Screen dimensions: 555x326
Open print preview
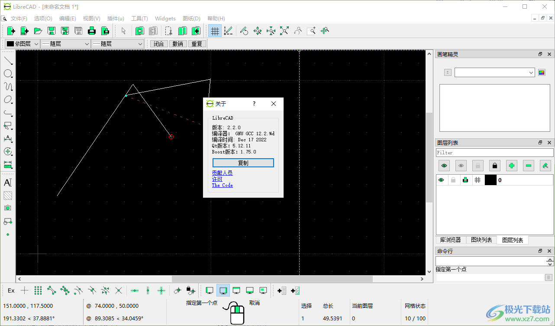pos(105,31)
